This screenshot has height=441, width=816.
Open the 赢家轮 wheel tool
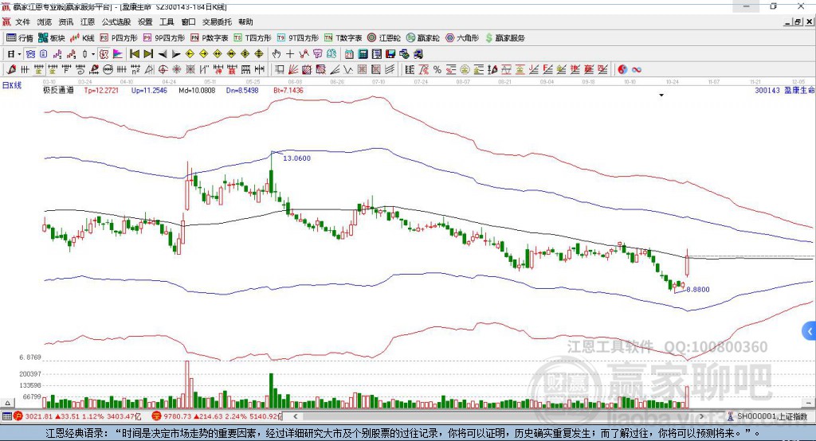[x=422, y=38]
